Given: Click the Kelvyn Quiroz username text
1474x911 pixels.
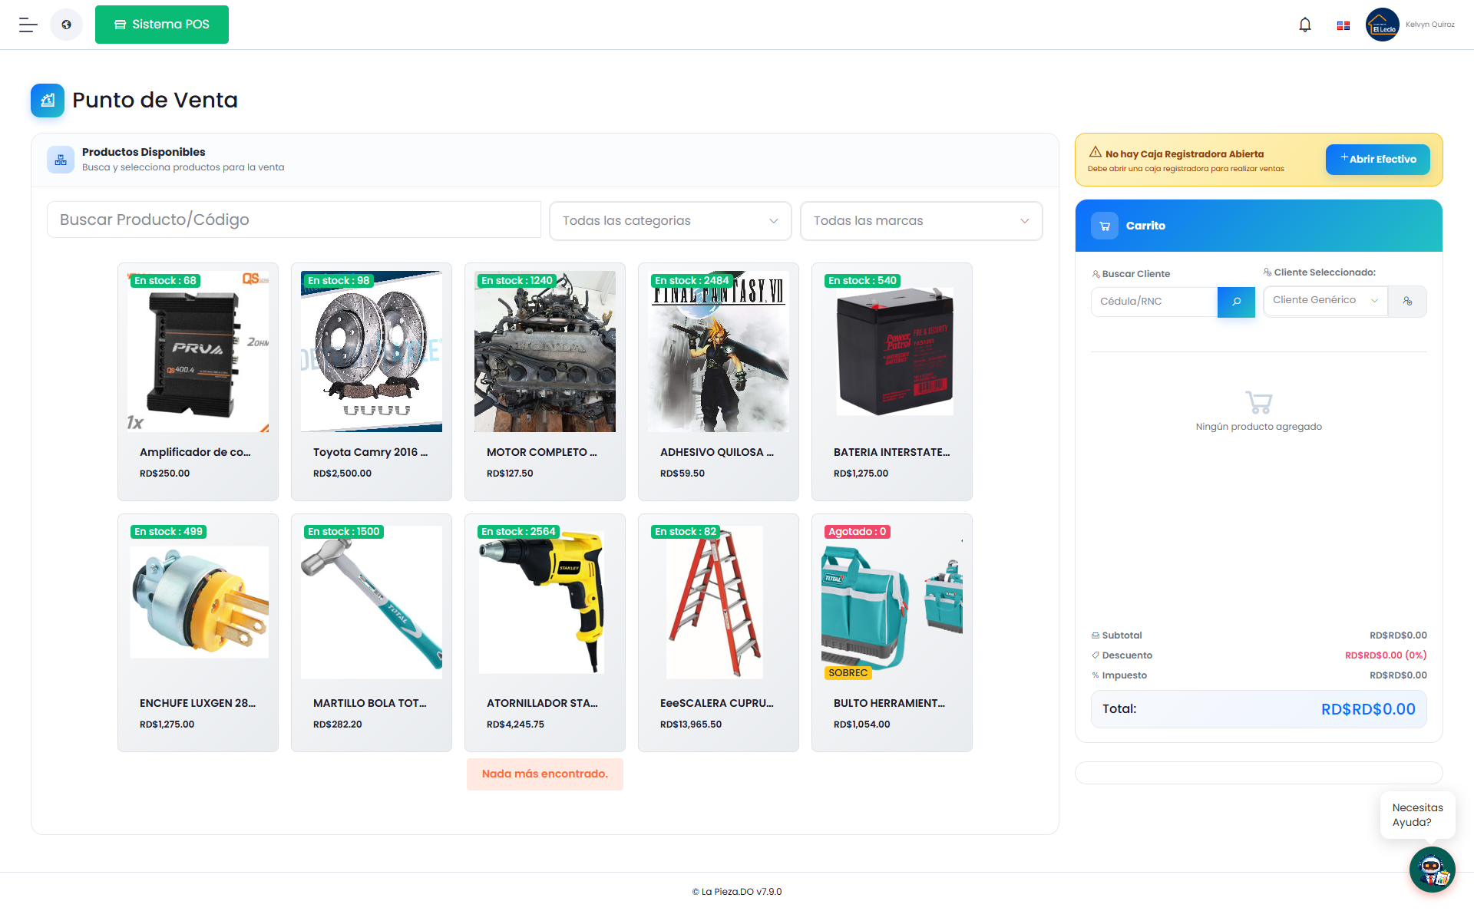Looking at the screenshot, I should pos(1430,25).
